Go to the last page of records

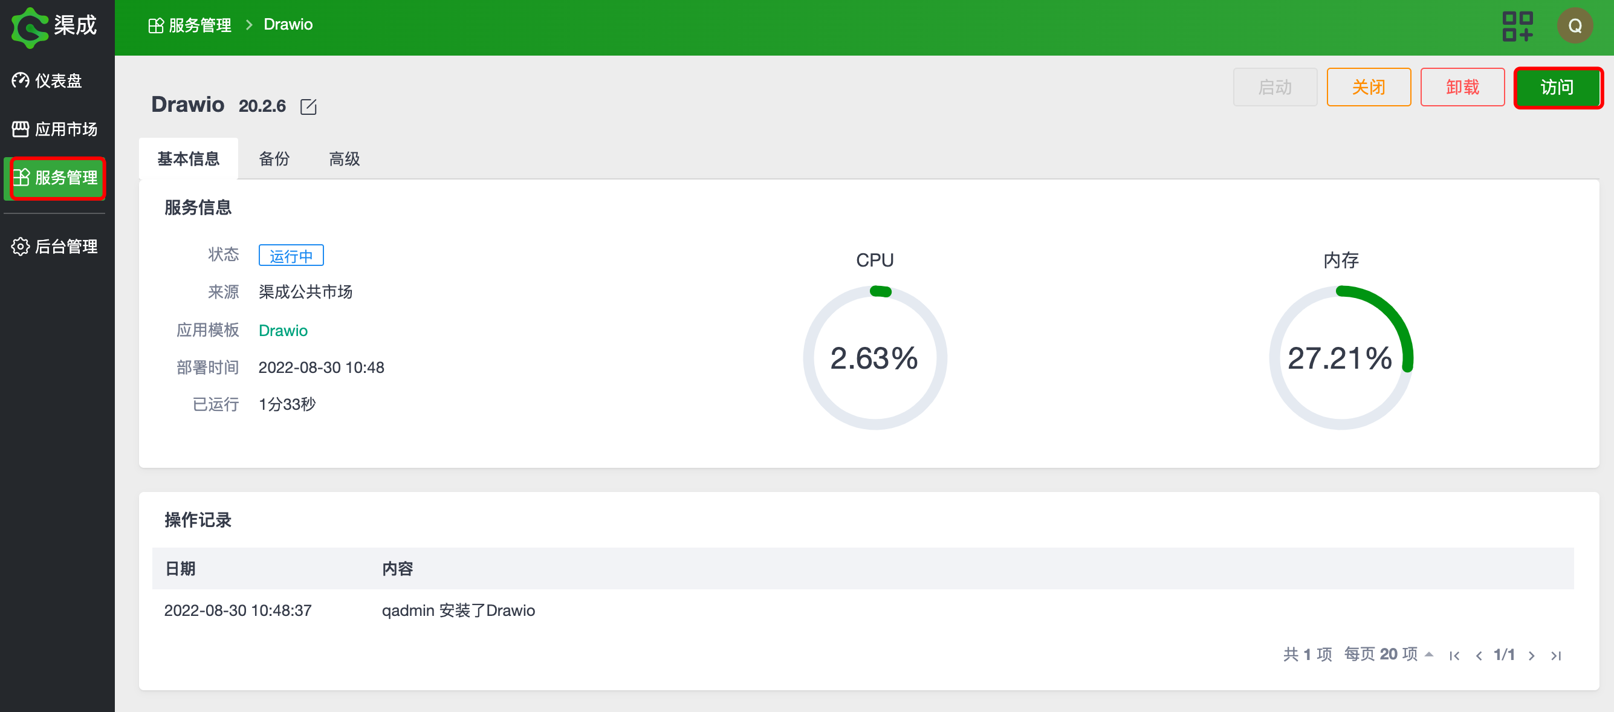click(1556, 655)
